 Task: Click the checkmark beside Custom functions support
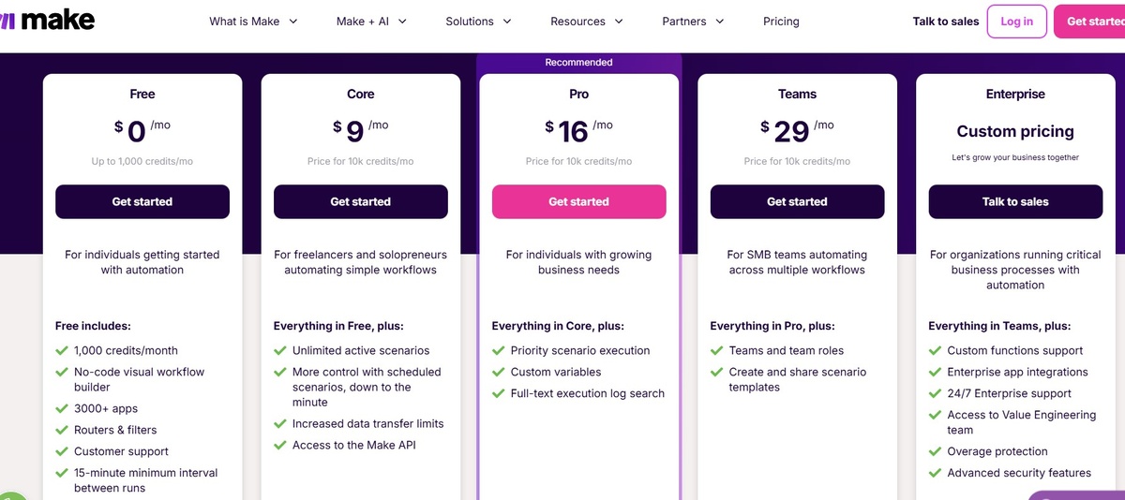pos(936,351)
